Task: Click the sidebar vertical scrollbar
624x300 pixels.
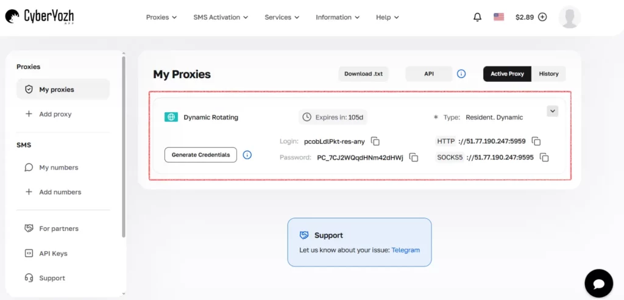Action: [x=124, y=146]
